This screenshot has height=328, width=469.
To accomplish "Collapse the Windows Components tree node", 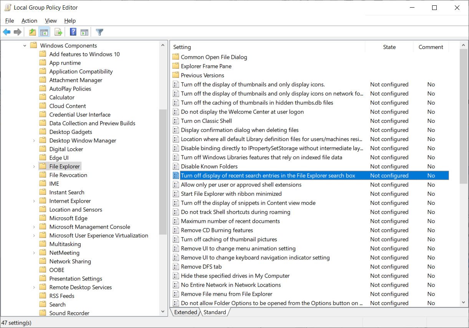I will 24,45.
